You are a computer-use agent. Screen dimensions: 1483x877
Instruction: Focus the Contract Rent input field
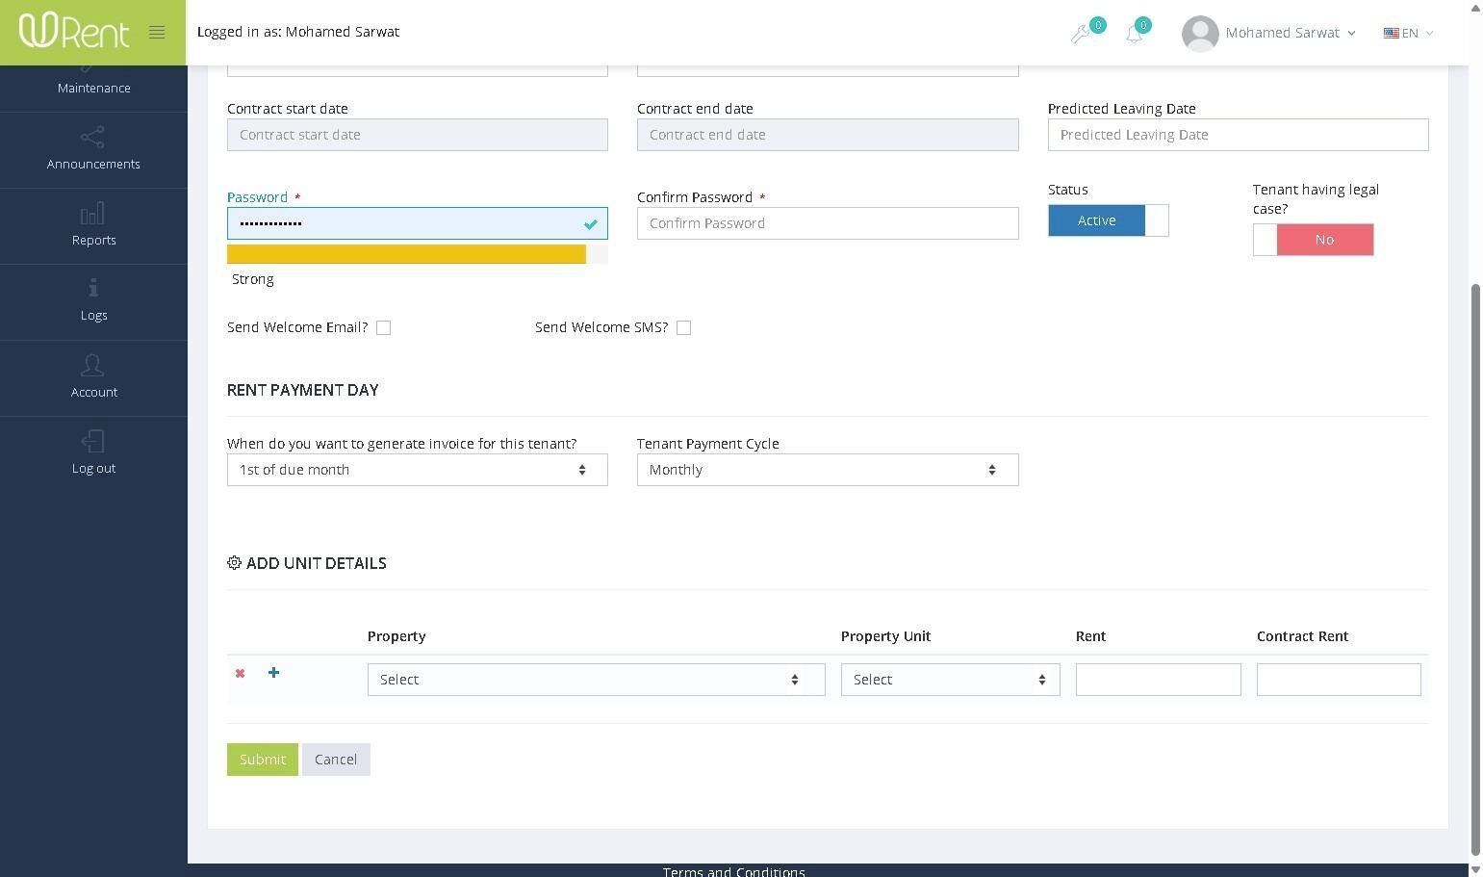coord(1339,680)
